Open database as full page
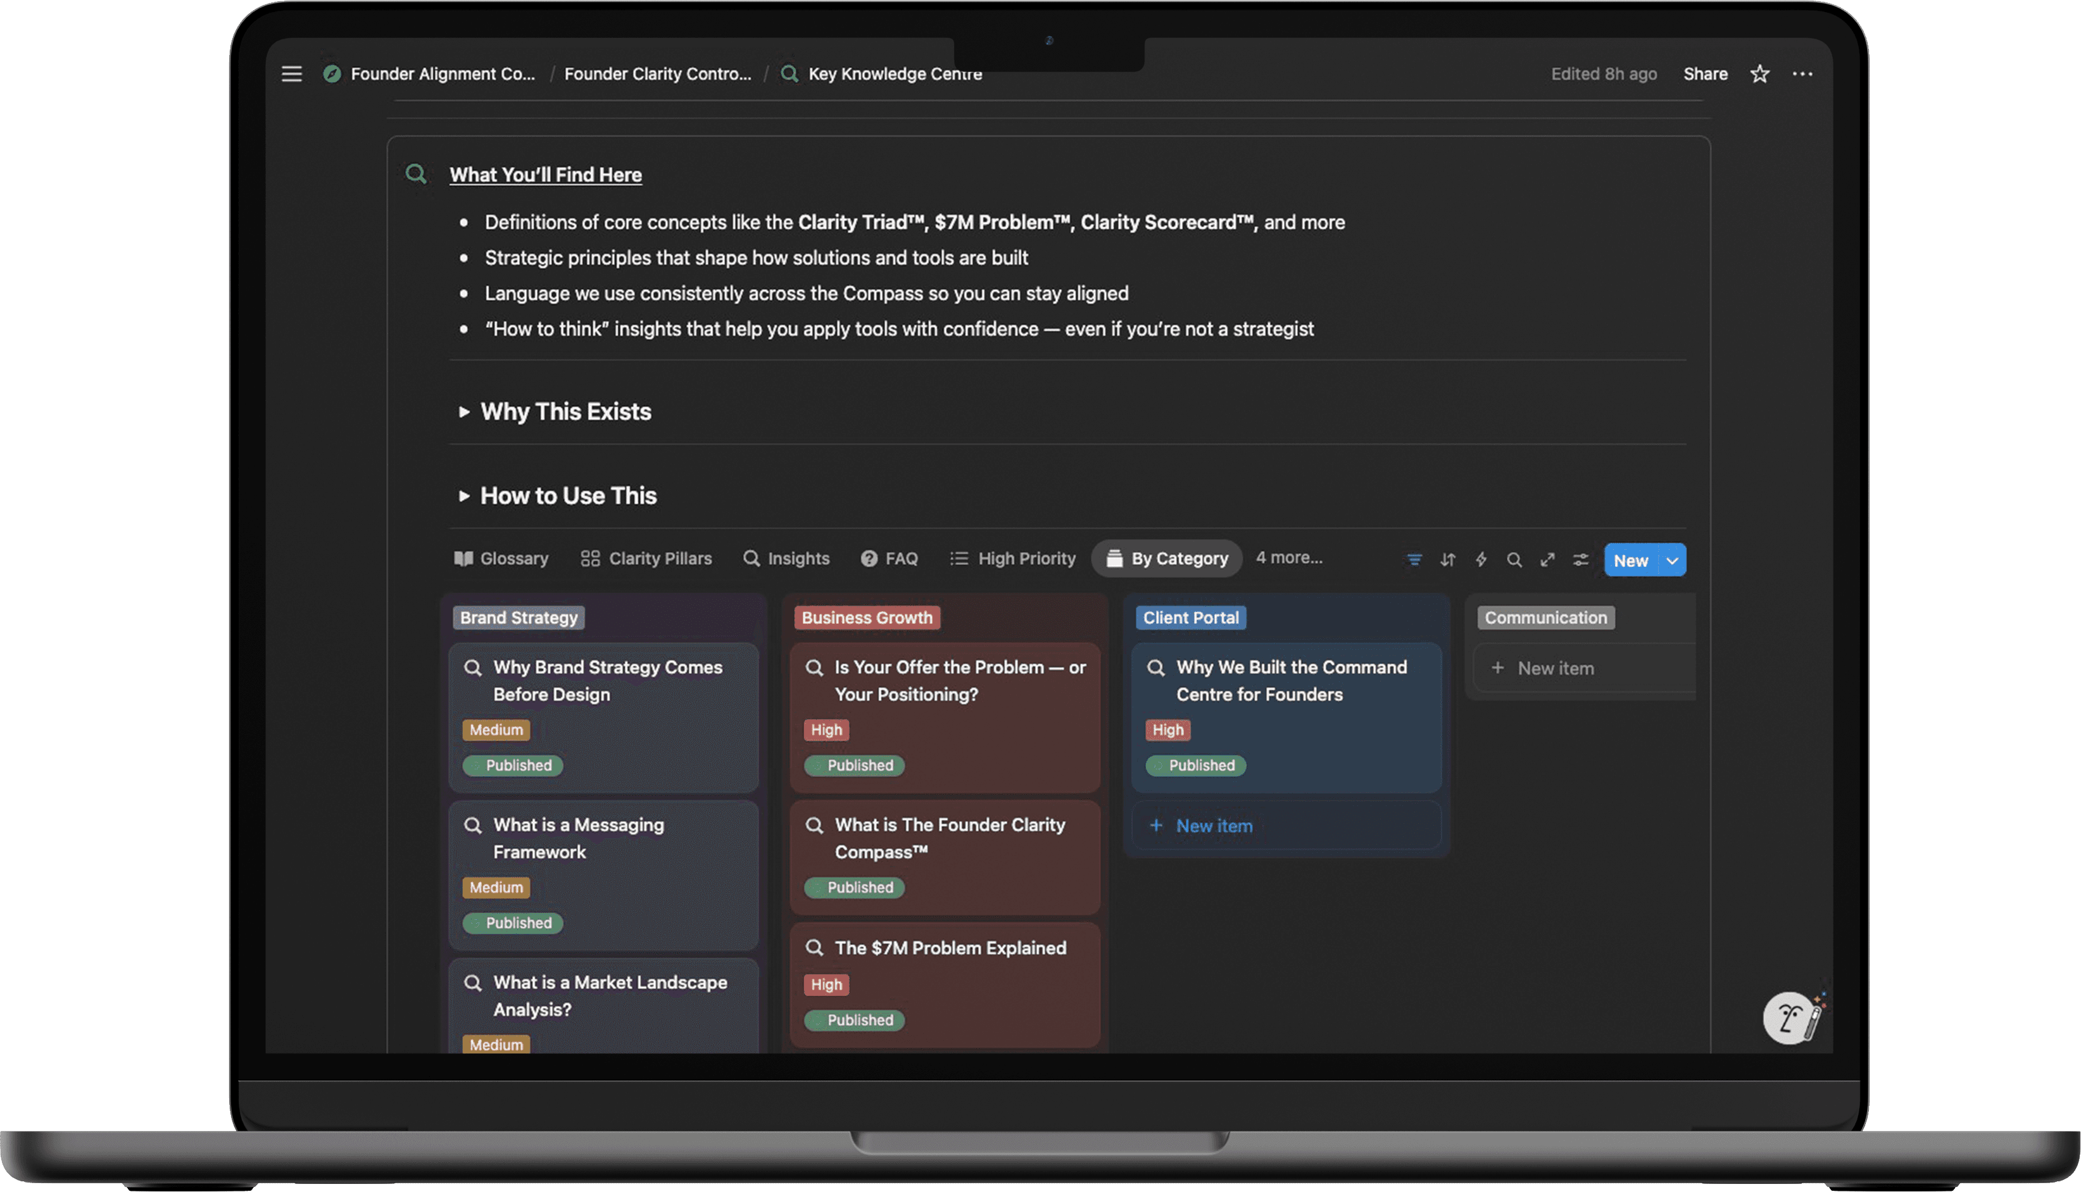2081x1192 pixels. click(1547, 560)
